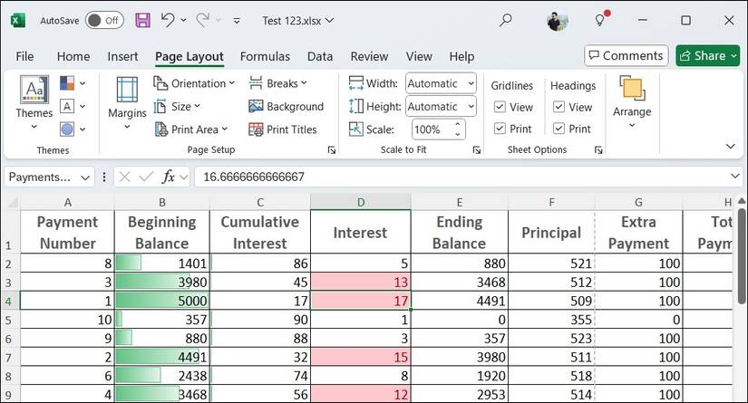Screen dimensions: 748x403
Task: Click the Excel app logo icon
Action: (x=17, y=21)
